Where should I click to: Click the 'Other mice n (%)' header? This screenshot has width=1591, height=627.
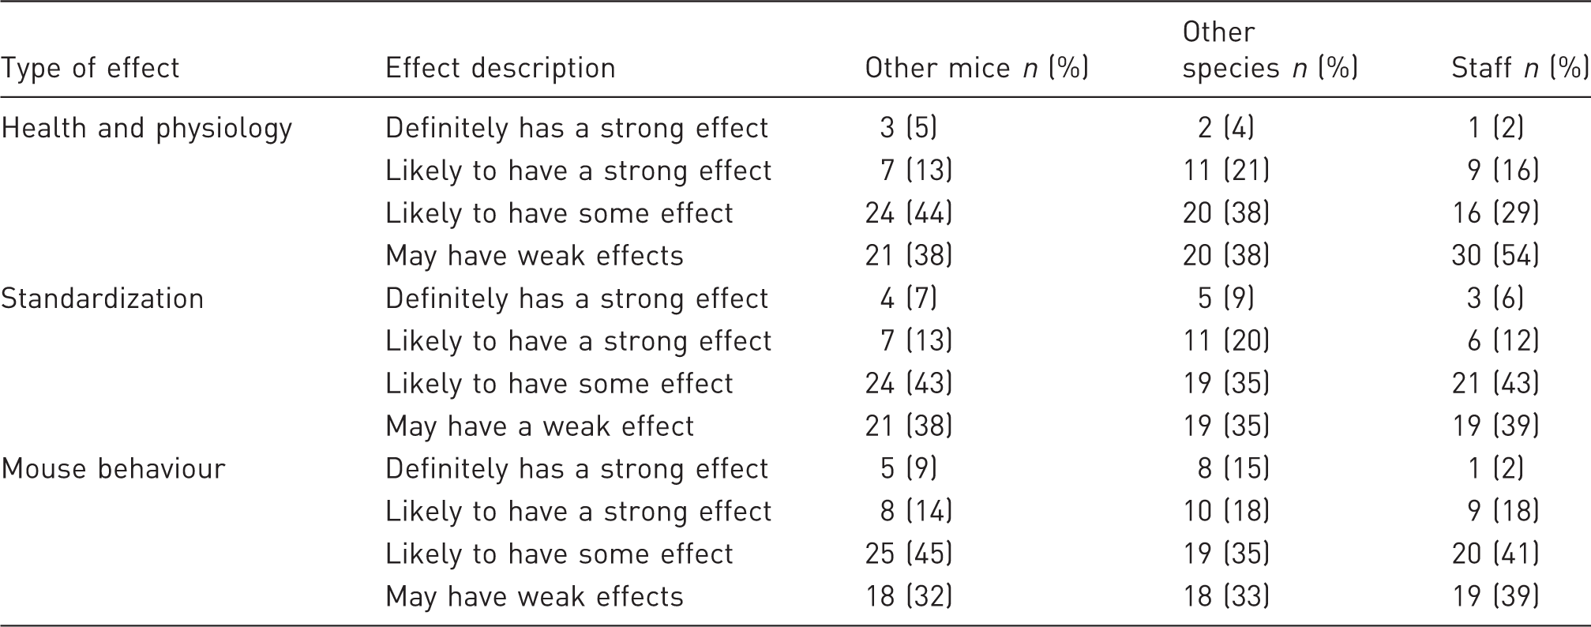click(977, 68)
